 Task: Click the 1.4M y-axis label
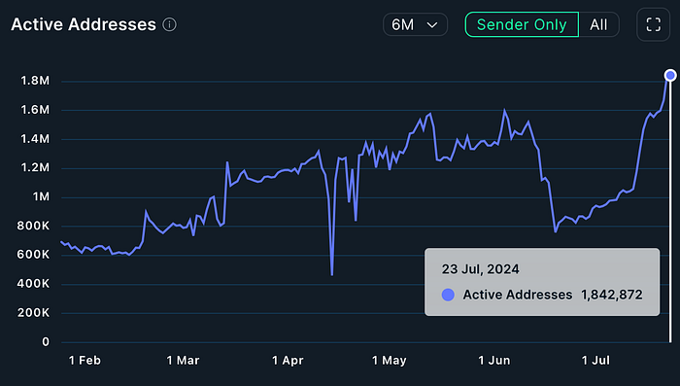(35, 139)
